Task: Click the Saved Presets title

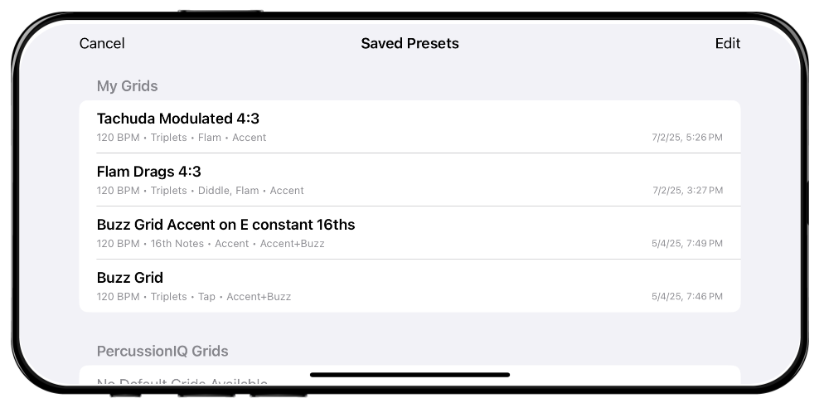Action: 410,44
